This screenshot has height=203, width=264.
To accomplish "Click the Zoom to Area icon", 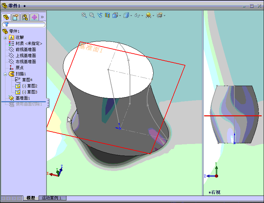I will pos(92,16).
